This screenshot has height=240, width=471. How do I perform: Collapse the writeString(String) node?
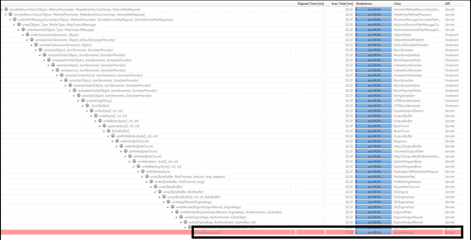(78, 101)
